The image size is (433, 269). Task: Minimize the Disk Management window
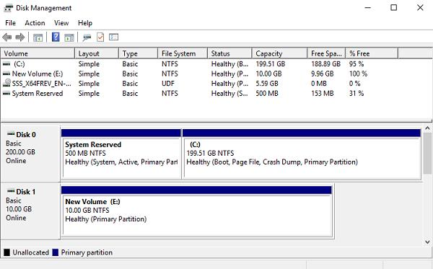(367, 8)
